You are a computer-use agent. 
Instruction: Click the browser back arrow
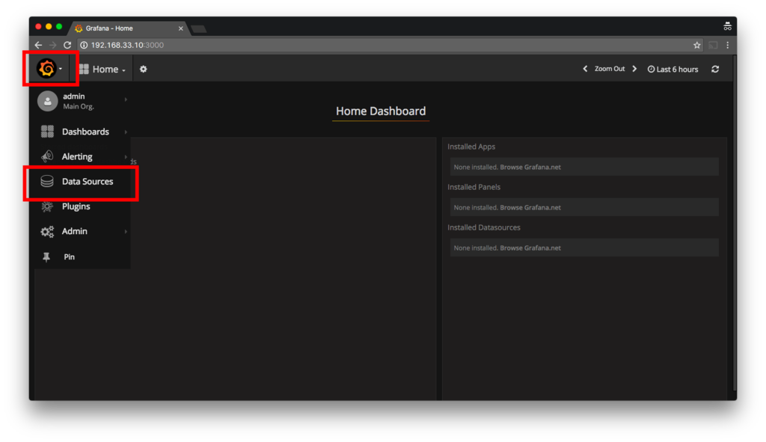tap(38, 45)
